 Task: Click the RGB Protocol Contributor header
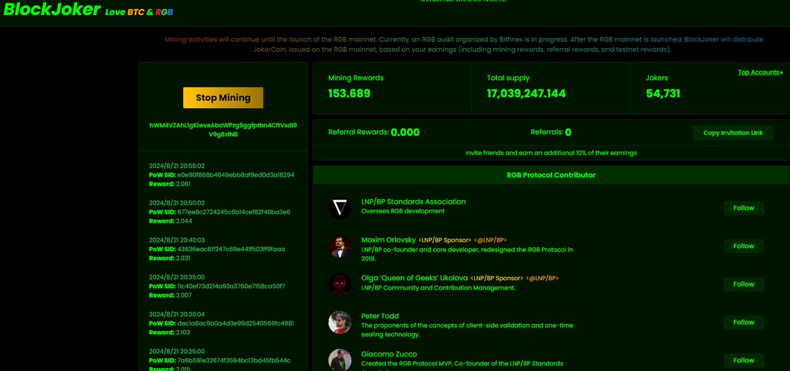(x=550, y=175)
